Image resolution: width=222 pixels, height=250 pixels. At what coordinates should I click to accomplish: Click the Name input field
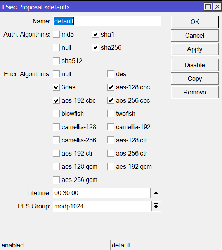coord(107,21)
